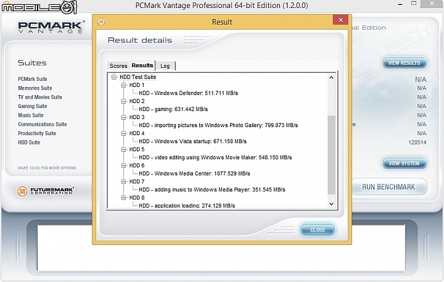Select video editing Movie Maker 548.150 row
The height and width of the screenshot is (282, 444).
pyautogui.click(x=215, y=157)
